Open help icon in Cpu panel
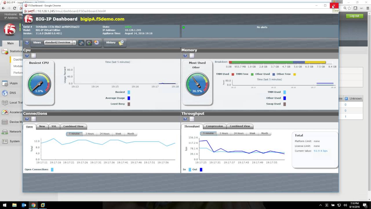 27,56
